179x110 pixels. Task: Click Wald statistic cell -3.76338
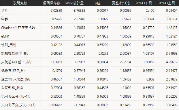coord(75,11)
